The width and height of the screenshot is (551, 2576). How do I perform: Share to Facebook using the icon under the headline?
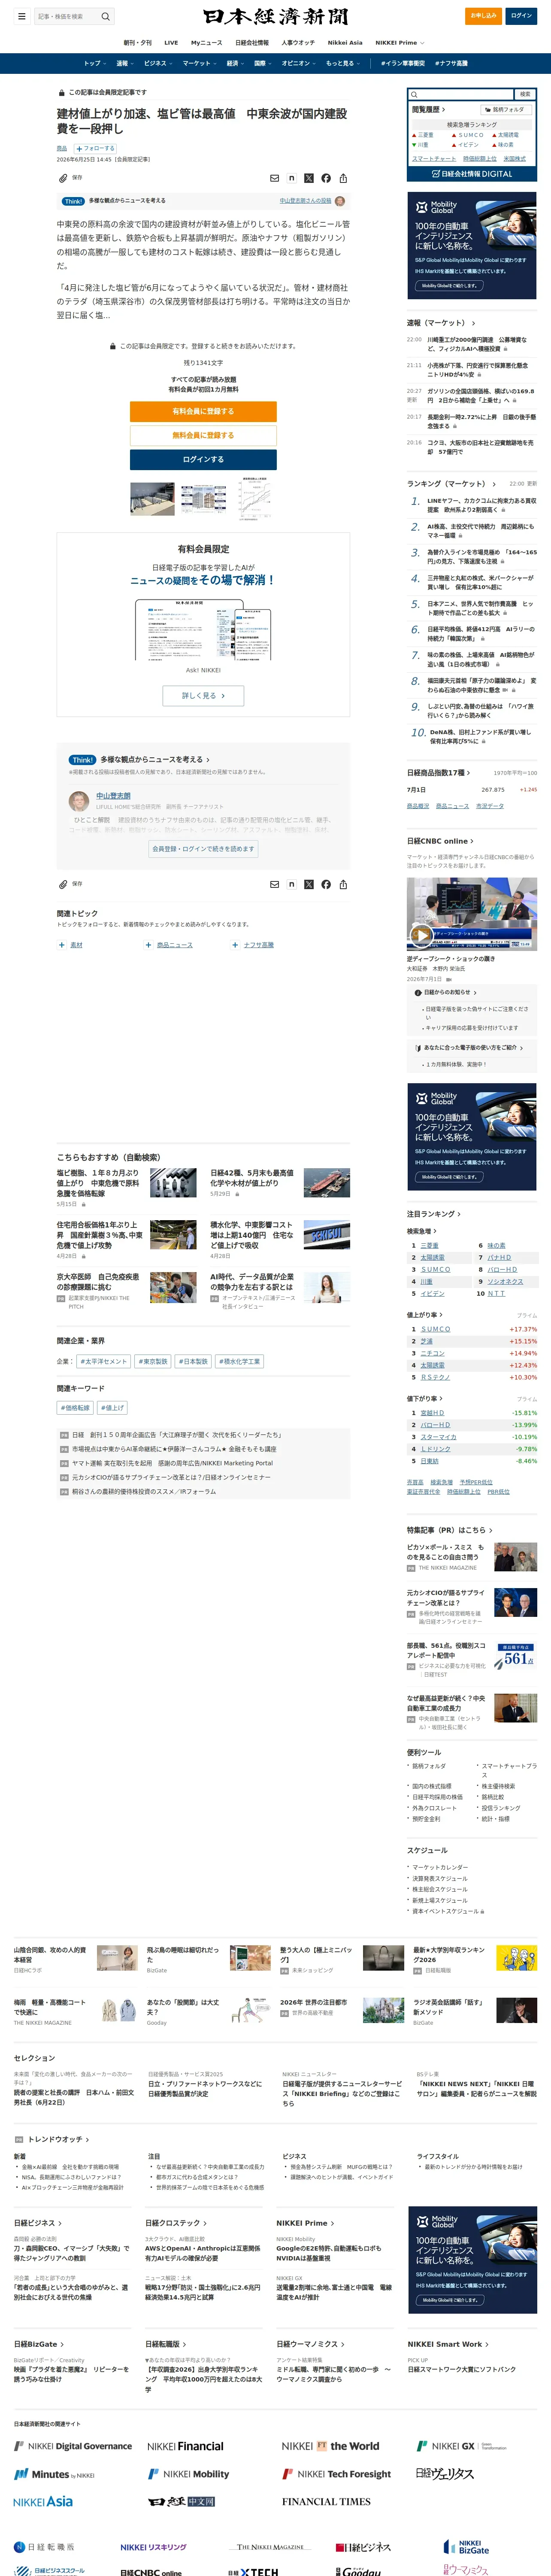[326, 178]
